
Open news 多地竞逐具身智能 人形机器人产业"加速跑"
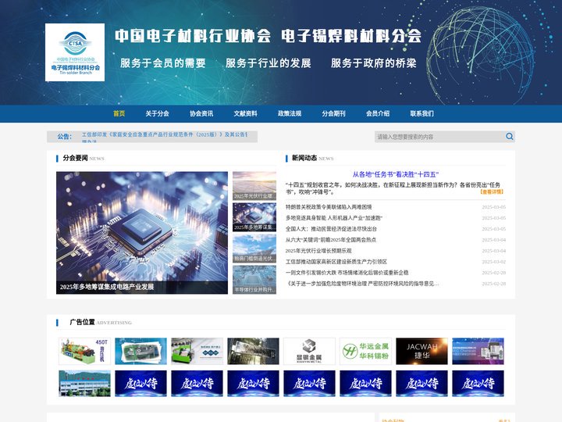pos(334,218)
